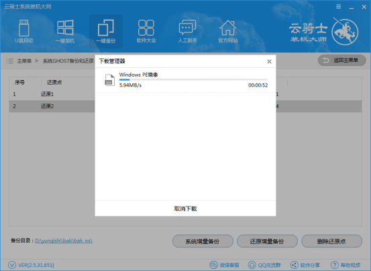
Task: Open 人工服务 support chat
Action: click(x=187, y=32)
